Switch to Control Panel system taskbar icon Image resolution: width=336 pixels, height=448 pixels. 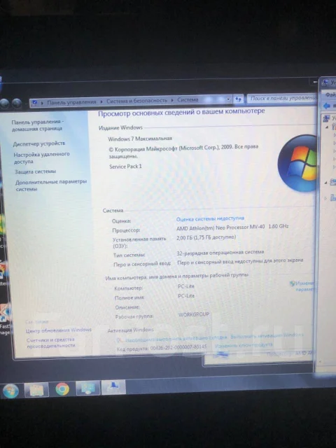point(87,388)
